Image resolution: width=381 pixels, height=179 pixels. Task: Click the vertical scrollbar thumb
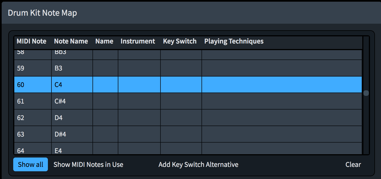(x=366, y=93)
